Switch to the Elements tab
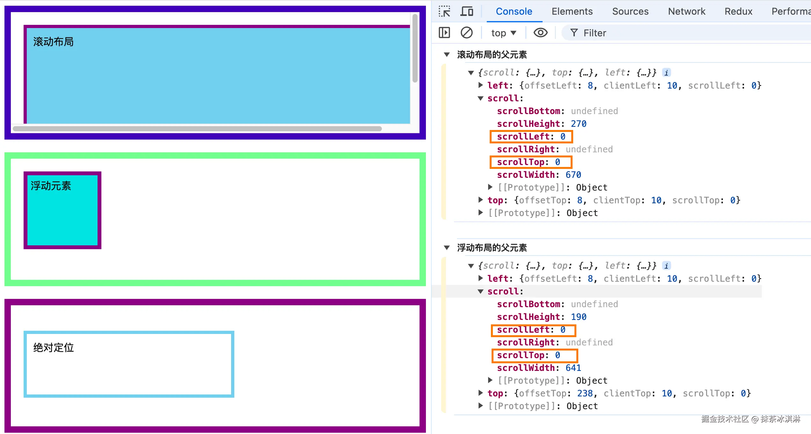This screenshot has height=434, width=811. pos(572,11)
